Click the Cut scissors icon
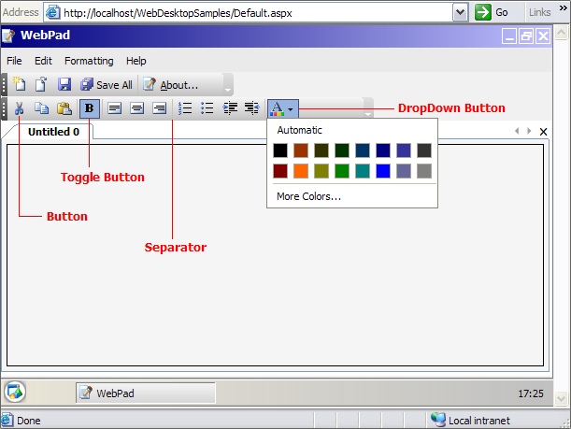Viewport: 571px width, 429px height. (x=20, y=108)
